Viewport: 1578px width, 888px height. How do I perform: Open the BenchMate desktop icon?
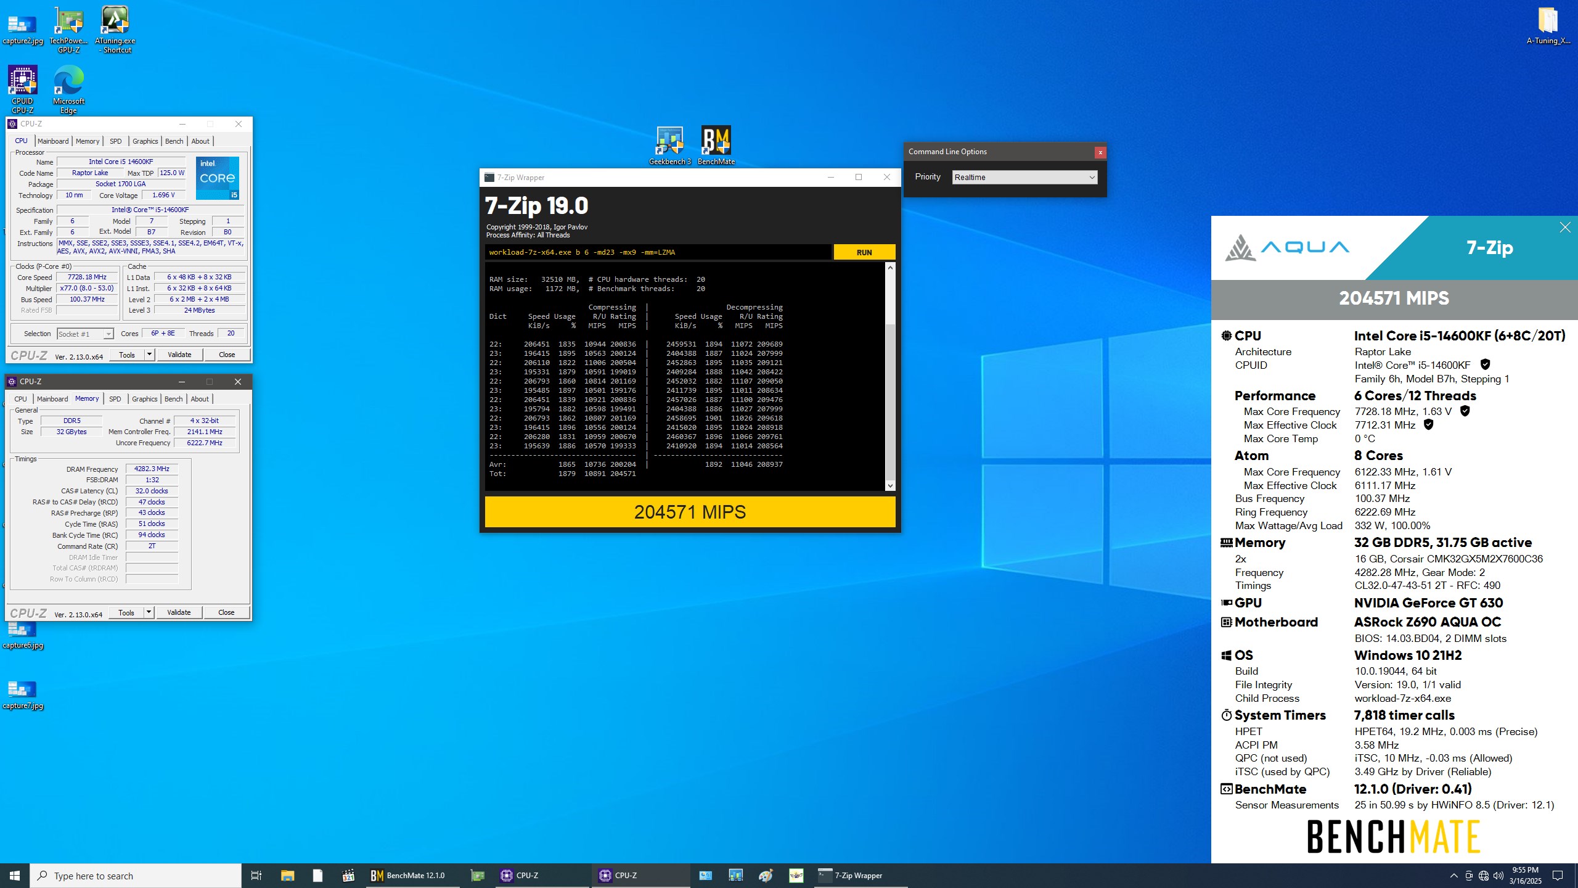pos(716,146)
